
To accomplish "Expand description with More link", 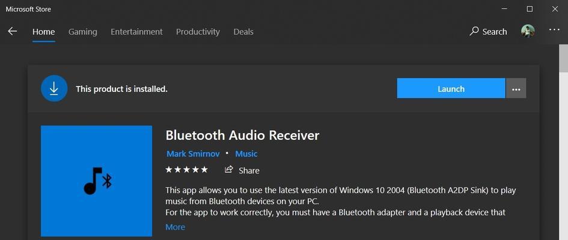I will point(175,227).
